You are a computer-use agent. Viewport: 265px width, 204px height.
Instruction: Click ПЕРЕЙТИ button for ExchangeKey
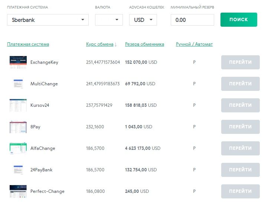(240, 62)
